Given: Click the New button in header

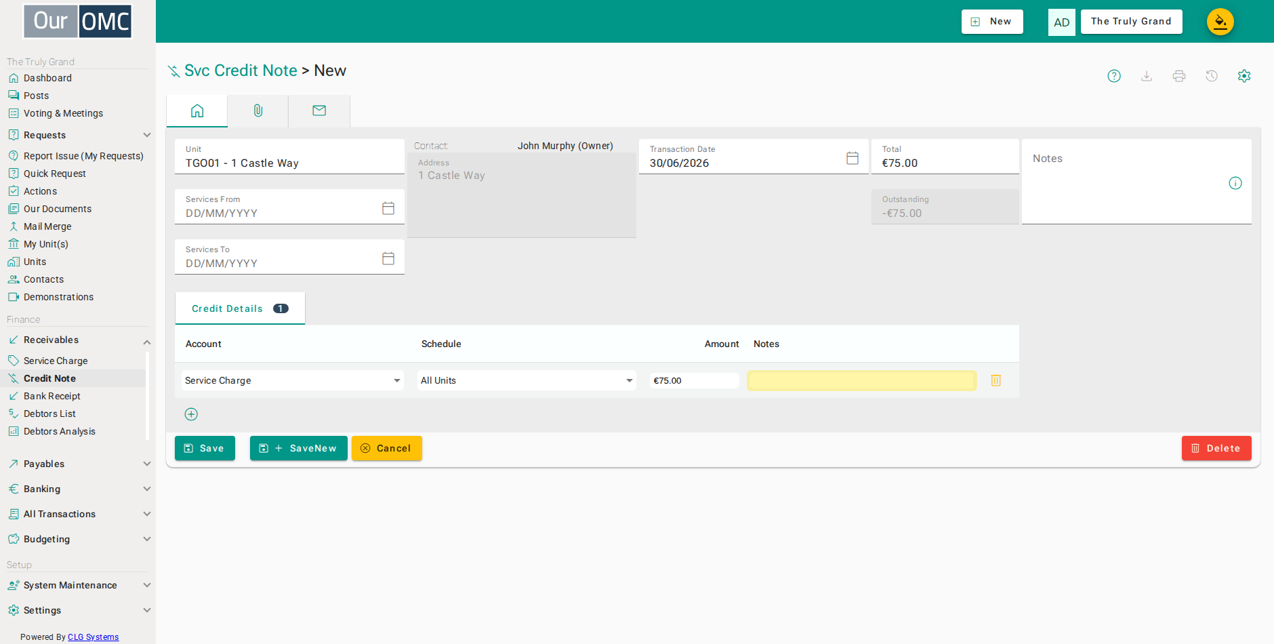Looking at the screenshot, I should coord(992,22).
